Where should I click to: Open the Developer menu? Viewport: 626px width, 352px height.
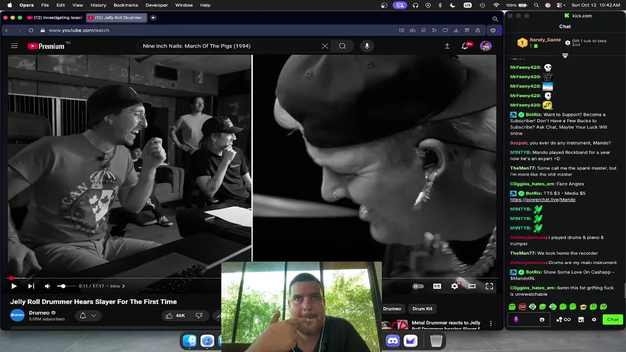(x=156, y=5)
